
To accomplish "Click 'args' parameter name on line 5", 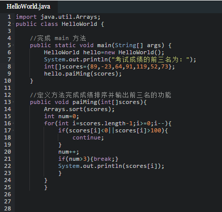I will coord(154,46).
